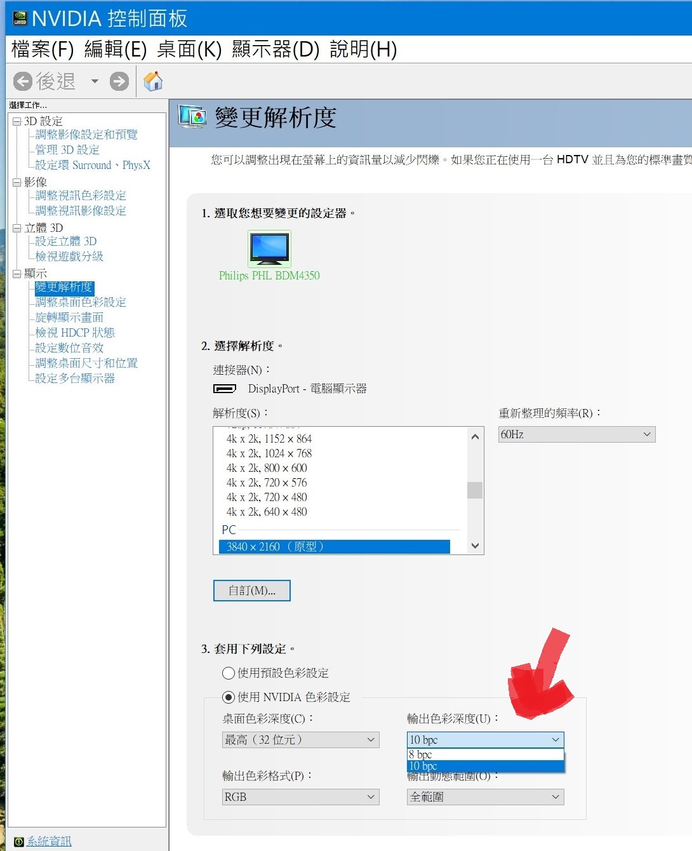
Task: Collapse the 立體 3D tree node
Action: coord(17,228)
